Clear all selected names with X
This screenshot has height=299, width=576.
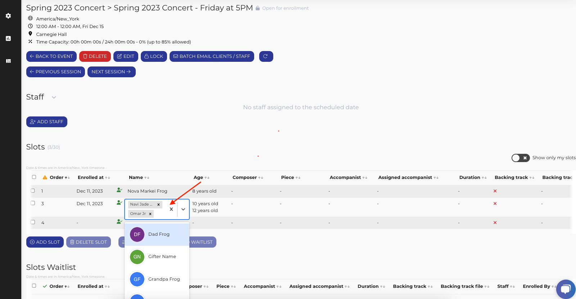171,209
